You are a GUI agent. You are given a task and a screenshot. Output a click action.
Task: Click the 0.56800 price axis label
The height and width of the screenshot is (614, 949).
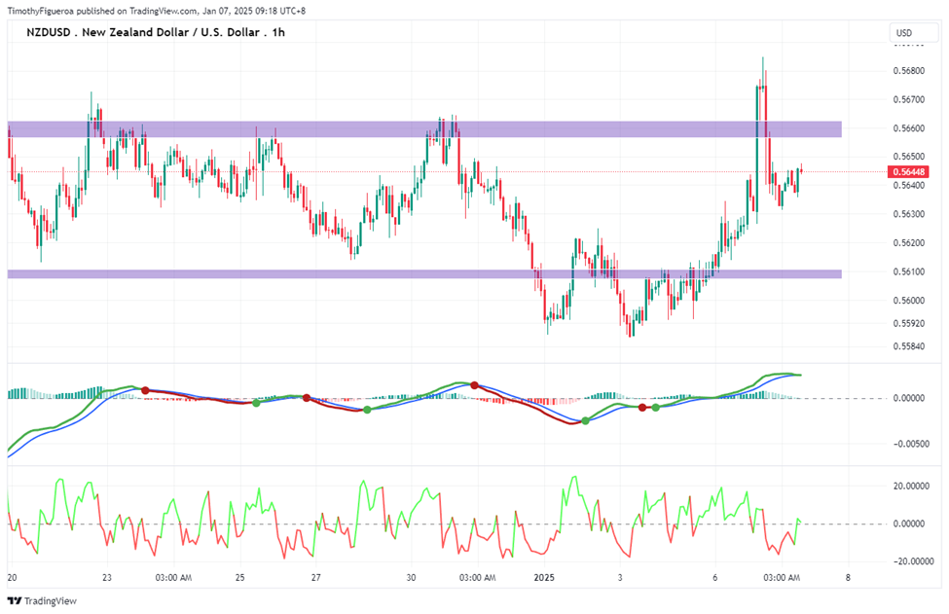point(908,71)
